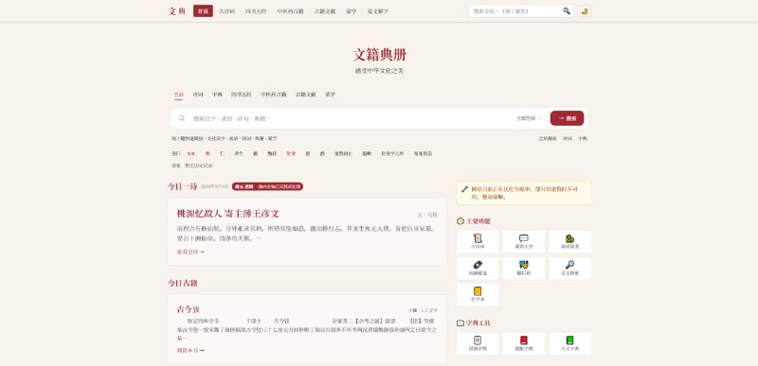Open the red book 康熙字典 card
758x366 pixels.
(x=524, y=344)
